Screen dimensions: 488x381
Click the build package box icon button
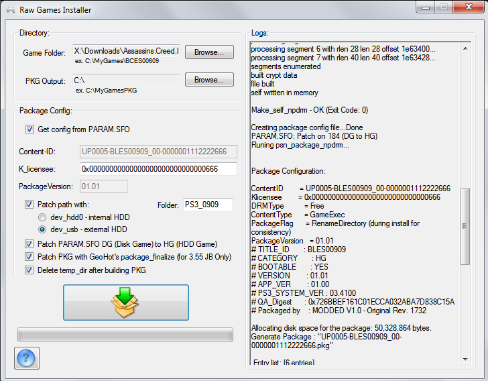click(x=126, y=302)
